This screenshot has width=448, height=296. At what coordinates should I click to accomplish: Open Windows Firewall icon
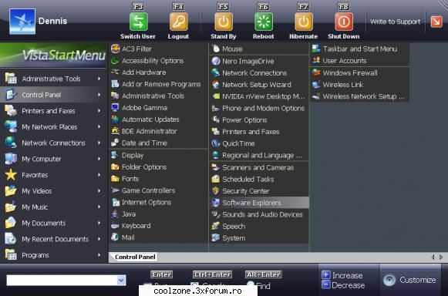point(316,72)
